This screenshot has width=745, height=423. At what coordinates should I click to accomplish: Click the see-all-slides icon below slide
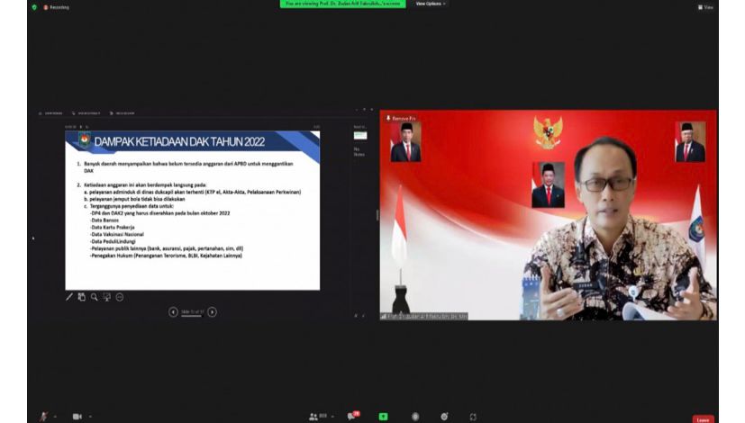click(81, 297)
